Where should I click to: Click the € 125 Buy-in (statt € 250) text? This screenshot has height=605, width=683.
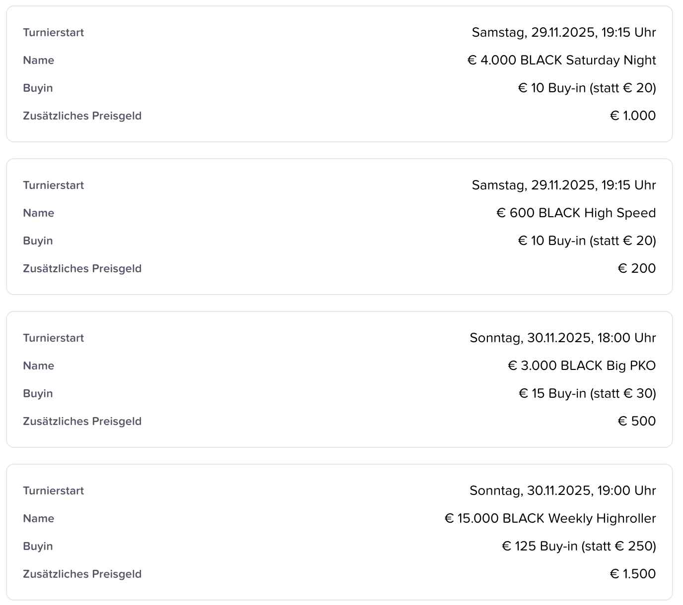[x=579, y=546]
